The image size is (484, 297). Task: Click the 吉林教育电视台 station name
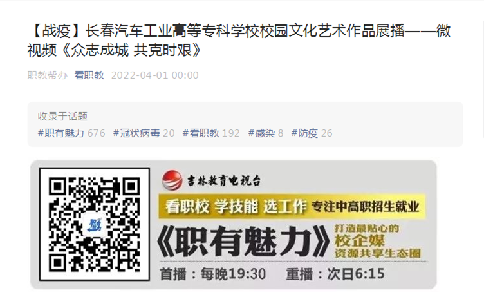(224, 180)
